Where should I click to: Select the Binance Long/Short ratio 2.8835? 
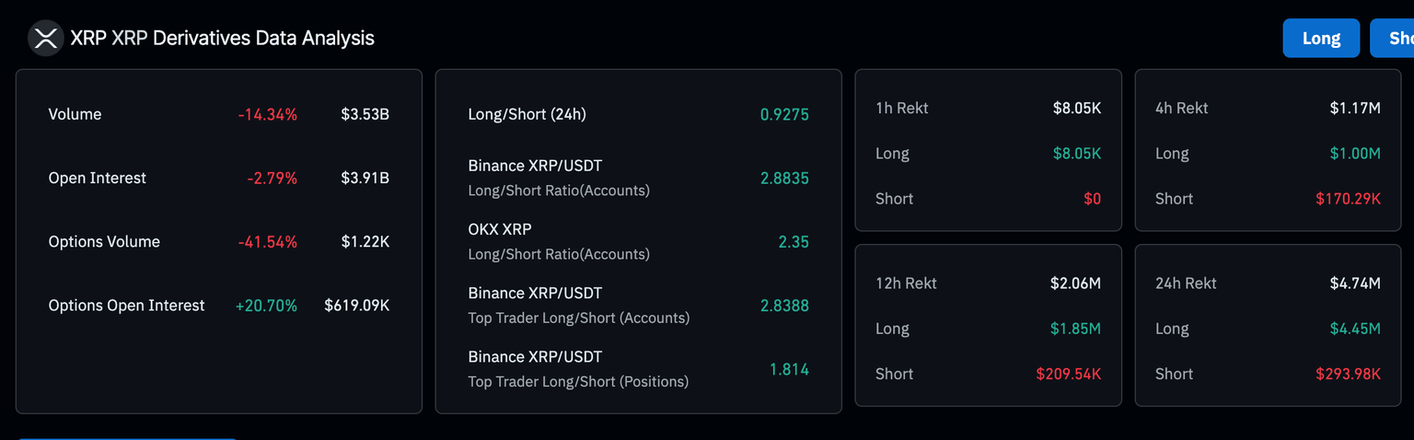pos(784,179)
